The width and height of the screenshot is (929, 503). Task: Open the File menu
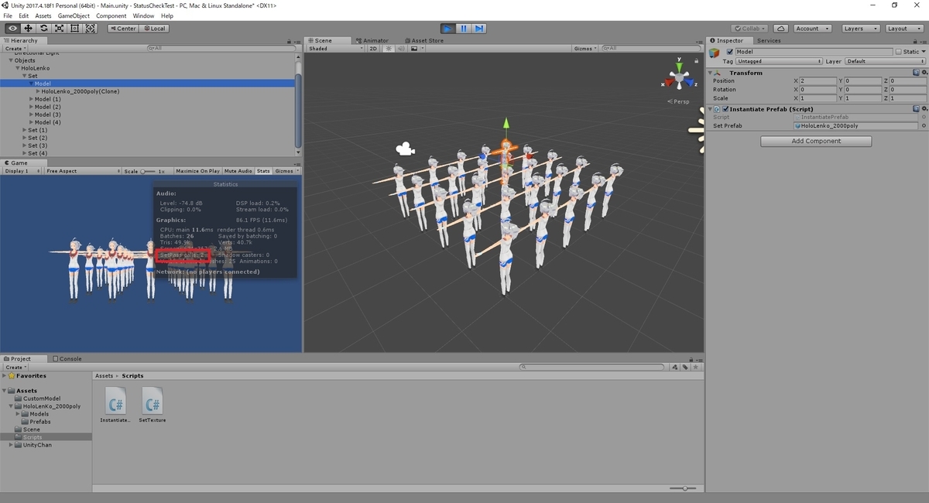tap(8, 15)
